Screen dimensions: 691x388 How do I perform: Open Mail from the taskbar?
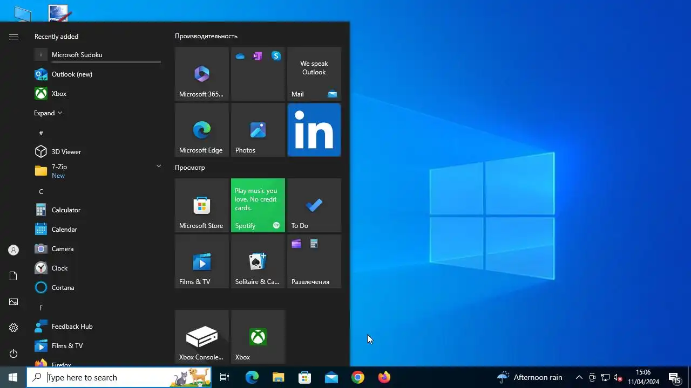tap(331, 377)
